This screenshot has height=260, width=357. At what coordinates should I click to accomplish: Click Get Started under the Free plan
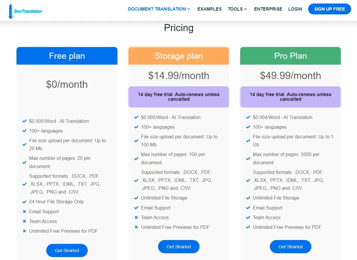[x=67, y=250]
